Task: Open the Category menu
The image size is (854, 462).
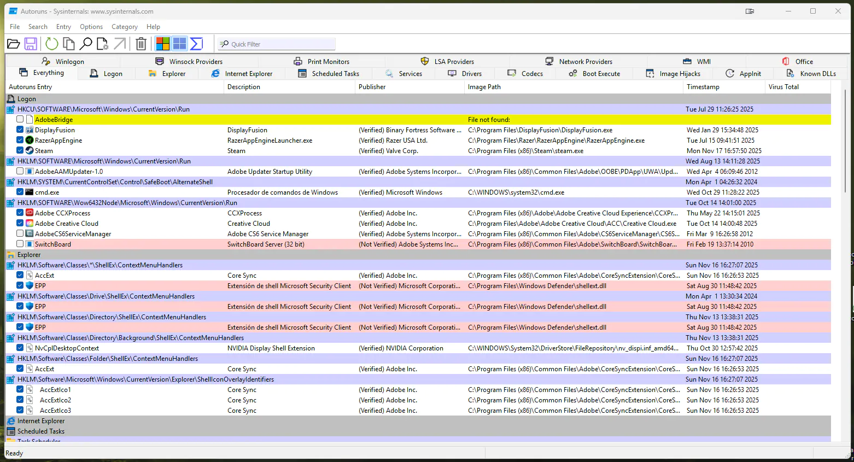Action: (x=125, y=27)
